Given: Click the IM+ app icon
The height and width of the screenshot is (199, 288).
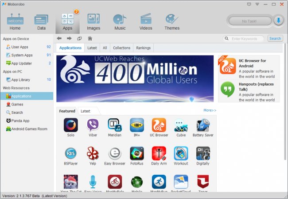Looking at the screenshot, I should pos(137,125).
